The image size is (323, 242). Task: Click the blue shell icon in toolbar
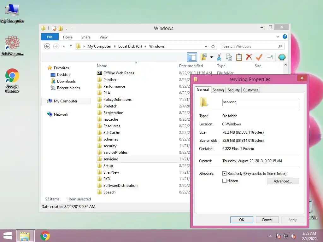(282, 57)
